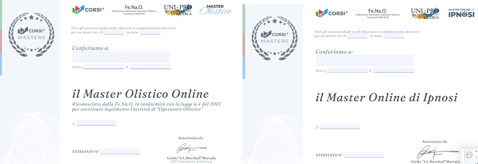Click the Fe.Na.O. logo on the Ipnosi certificate
The image size is (478, 164).
click(x=378, y=13)
